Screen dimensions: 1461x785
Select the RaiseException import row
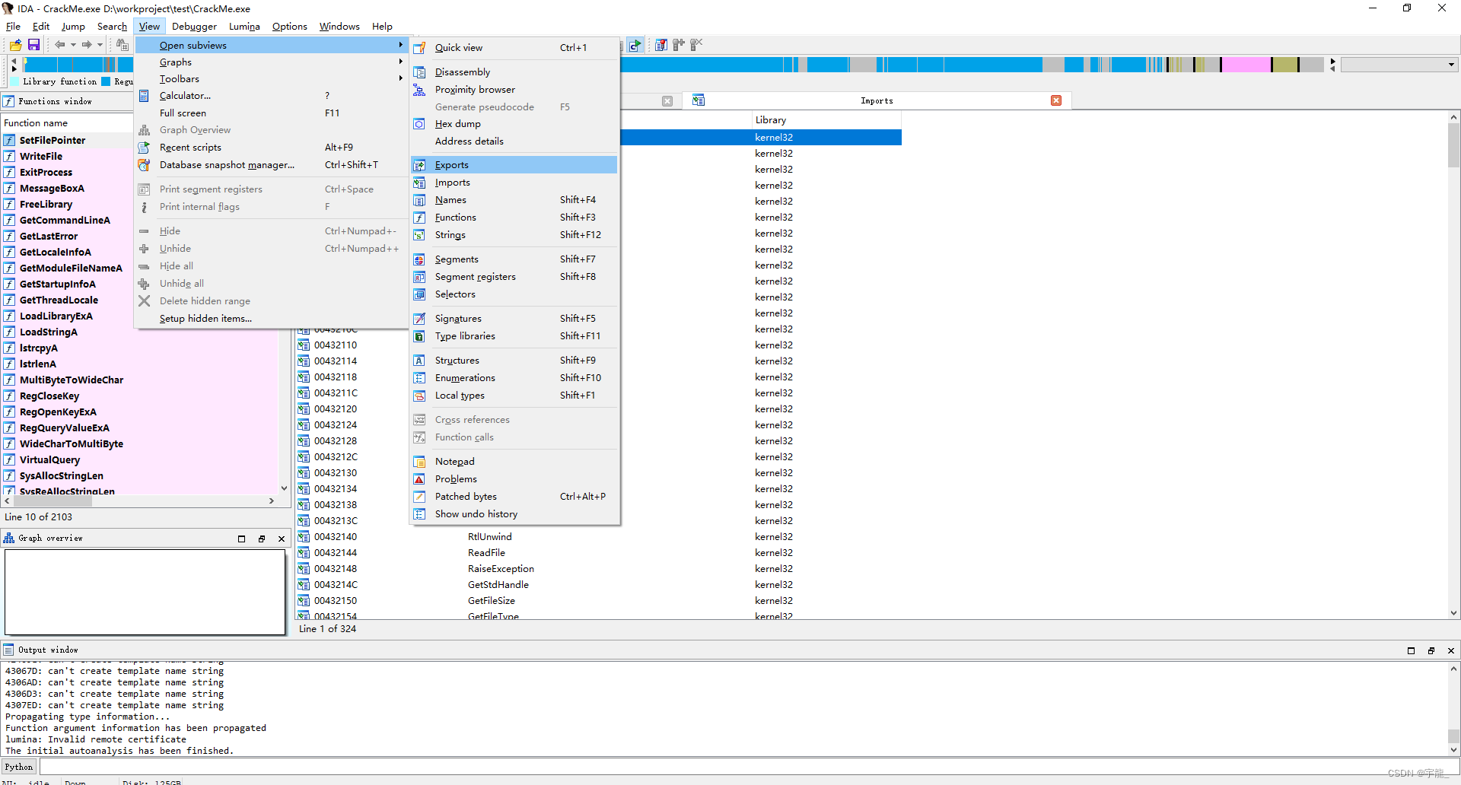[598, 569]
